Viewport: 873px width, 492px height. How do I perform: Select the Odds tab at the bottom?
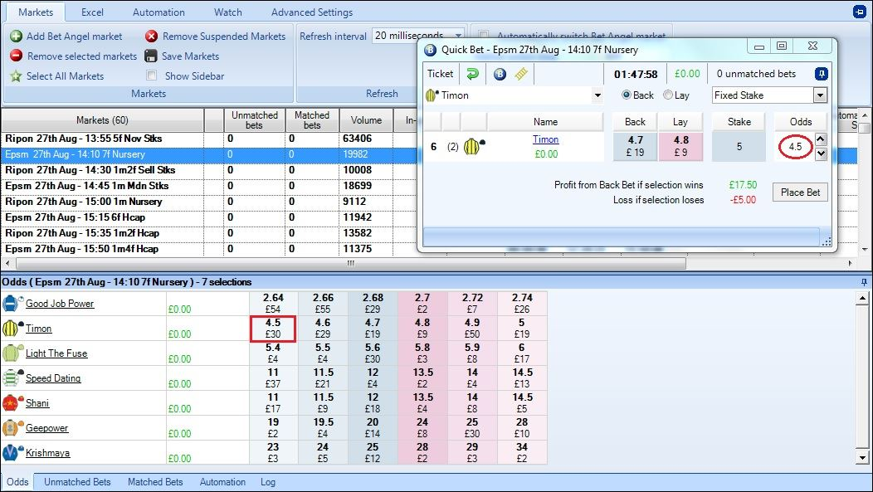pyautogui.click(x=17, y=482)
